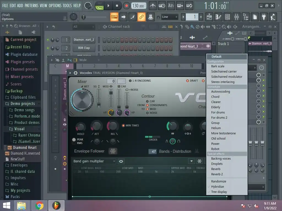Select Contour NOISE radio
The width and height of the screenshot is (282, 211).
pyautogui.click(x=147, y=113)
